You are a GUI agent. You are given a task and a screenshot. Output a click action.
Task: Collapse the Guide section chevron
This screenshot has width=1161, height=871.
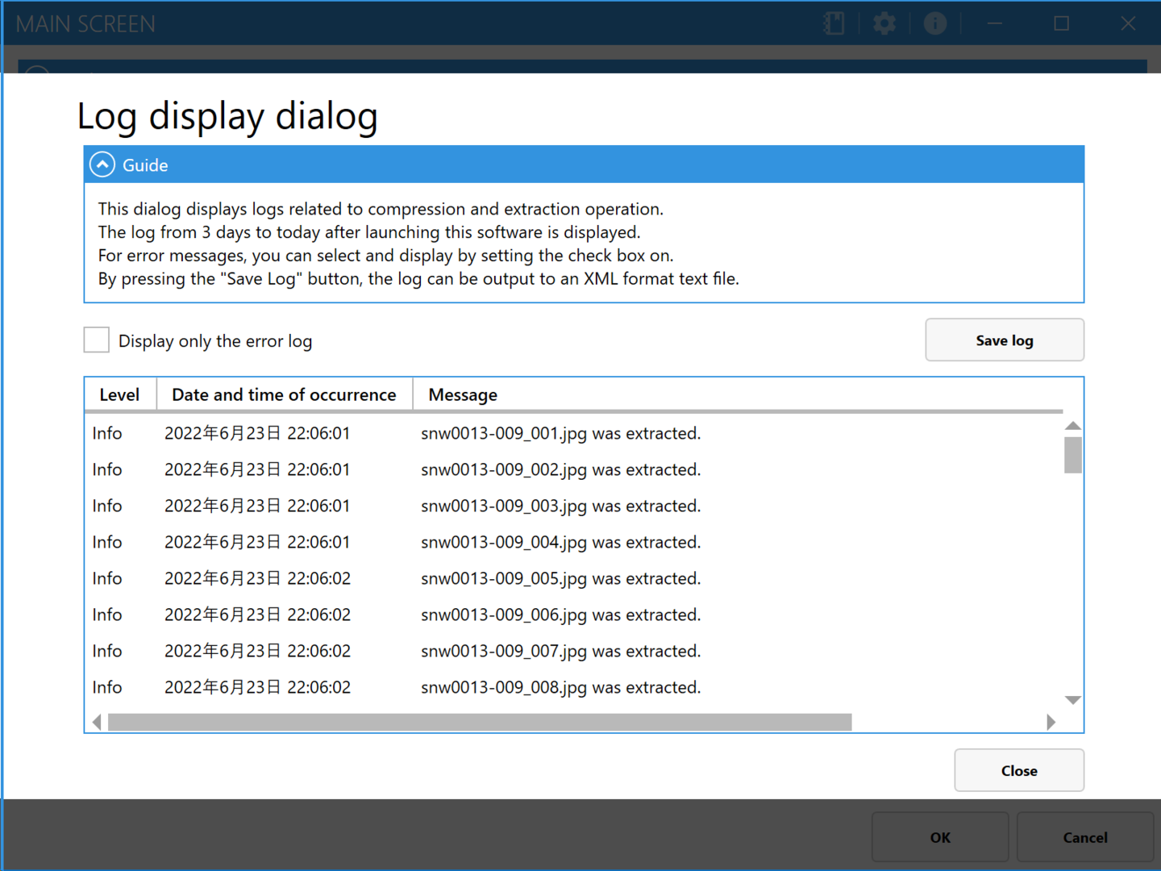click(x=102, y=165)
